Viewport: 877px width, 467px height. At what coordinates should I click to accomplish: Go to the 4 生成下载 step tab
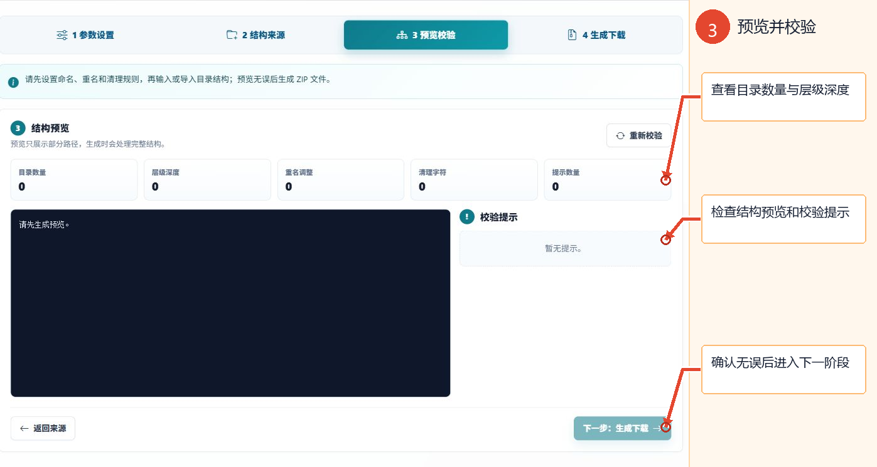[596, 35]
